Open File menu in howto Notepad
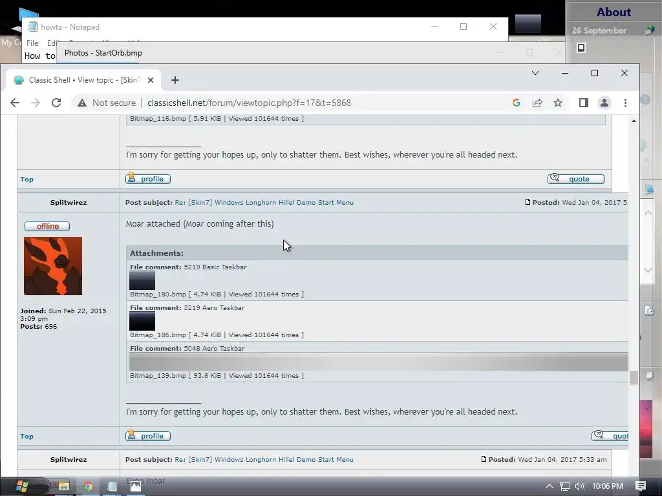The image size is (662, 496). coord(32,43)
